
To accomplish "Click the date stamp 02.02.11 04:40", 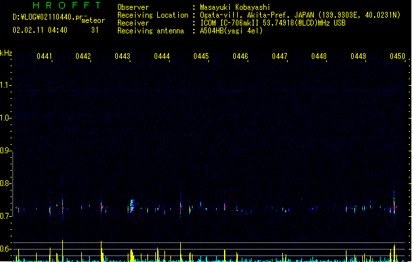I will (x=40, y=30).
